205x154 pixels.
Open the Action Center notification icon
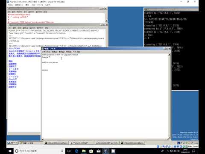(193, 151)
